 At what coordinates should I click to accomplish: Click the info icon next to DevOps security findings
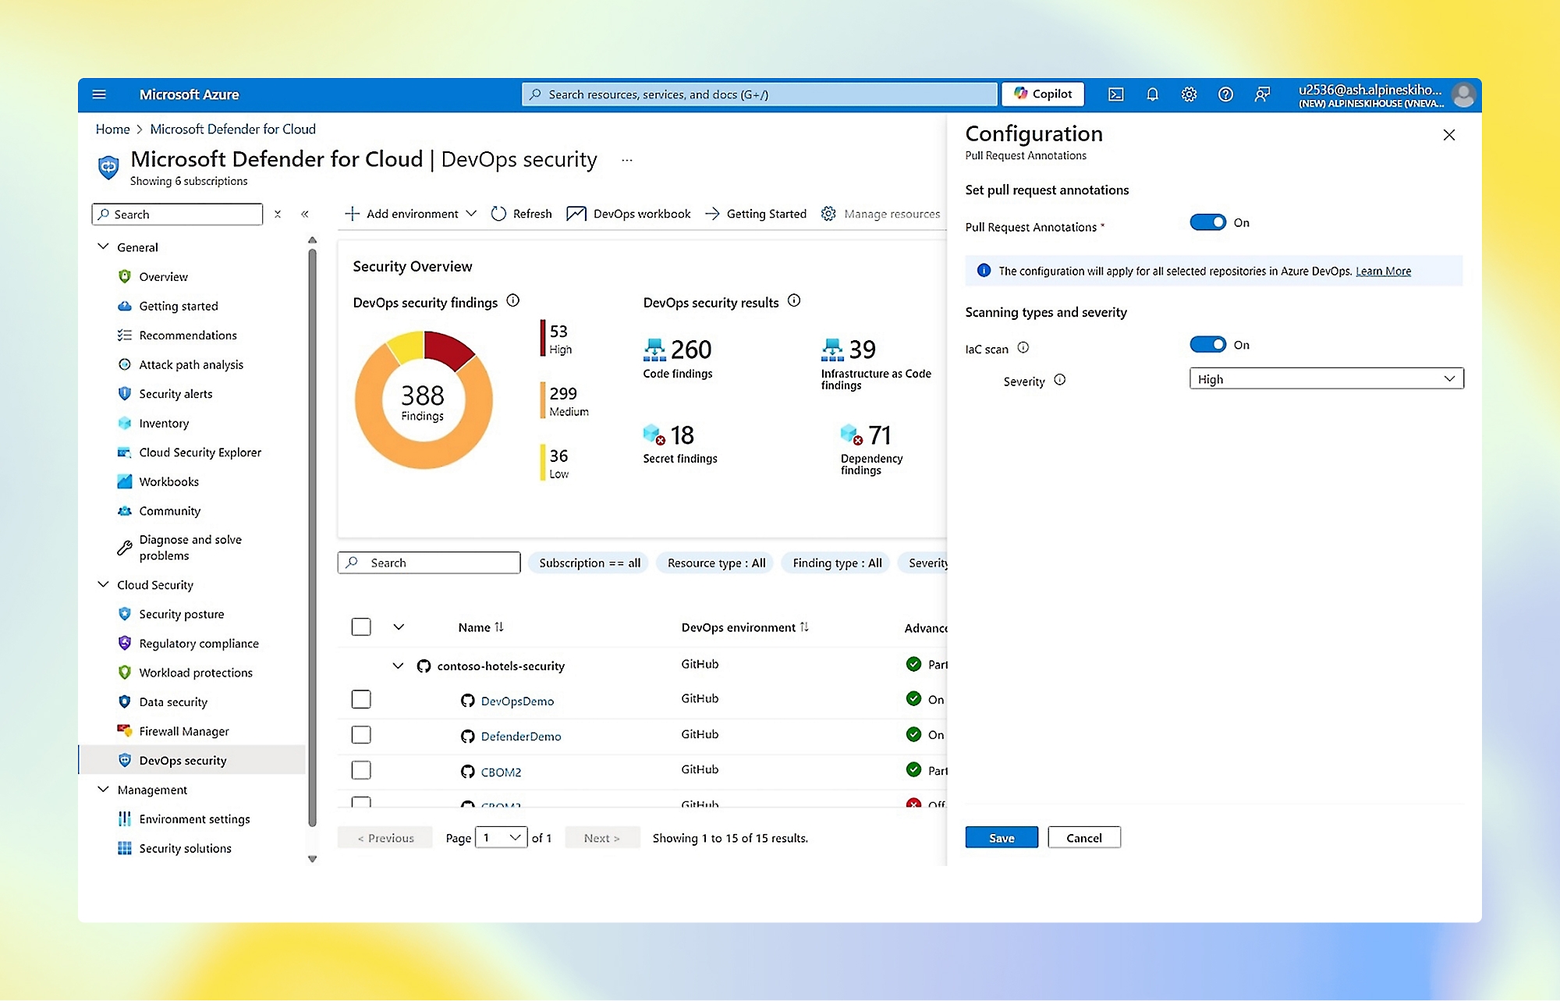click(x=512, y=300)
